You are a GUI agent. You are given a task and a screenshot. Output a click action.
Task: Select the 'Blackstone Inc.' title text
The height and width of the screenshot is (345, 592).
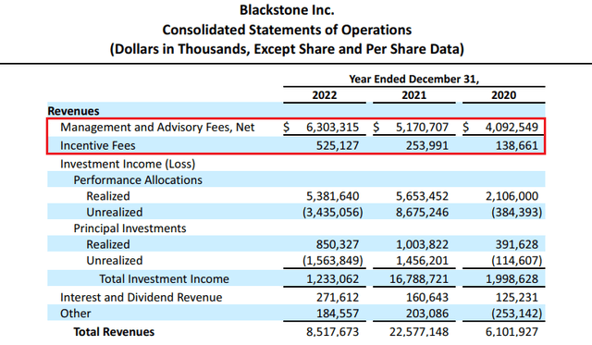coord(287,10)
